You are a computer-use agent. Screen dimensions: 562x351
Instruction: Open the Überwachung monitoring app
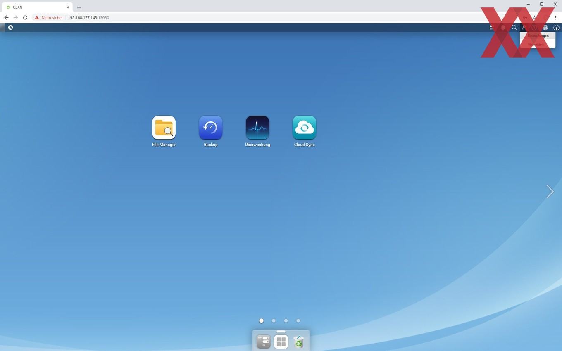(x=257, y=128)
